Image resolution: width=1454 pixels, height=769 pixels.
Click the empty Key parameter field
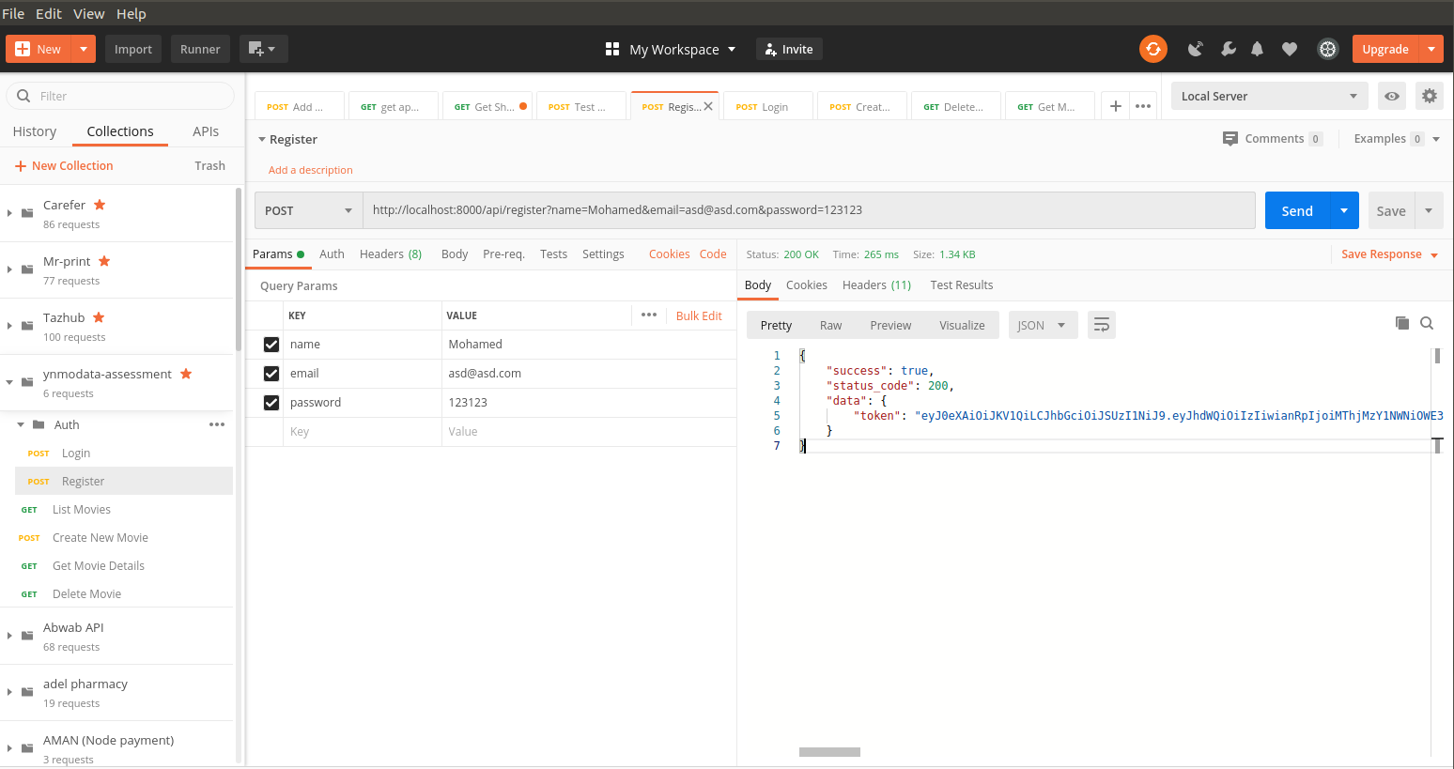[362, 432]
